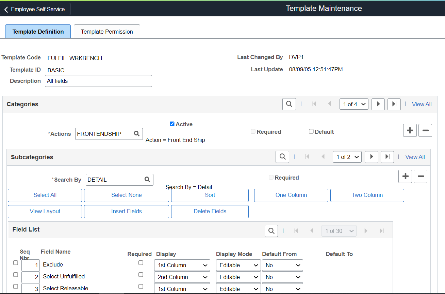Click the Field List search icon
Screen dimensions: 445x294
(x=271, y=231)
